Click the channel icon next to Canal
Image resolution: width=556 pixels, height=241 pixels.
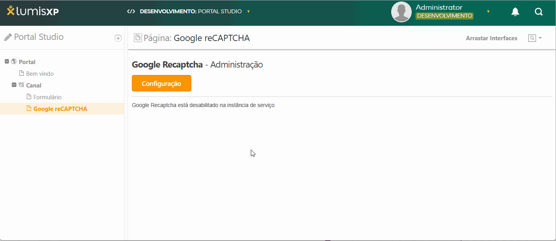(22, 85)
